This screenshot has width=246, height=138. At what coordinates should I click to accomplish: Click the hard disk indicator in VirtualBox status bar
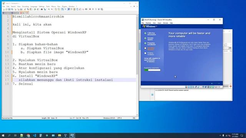186,87
